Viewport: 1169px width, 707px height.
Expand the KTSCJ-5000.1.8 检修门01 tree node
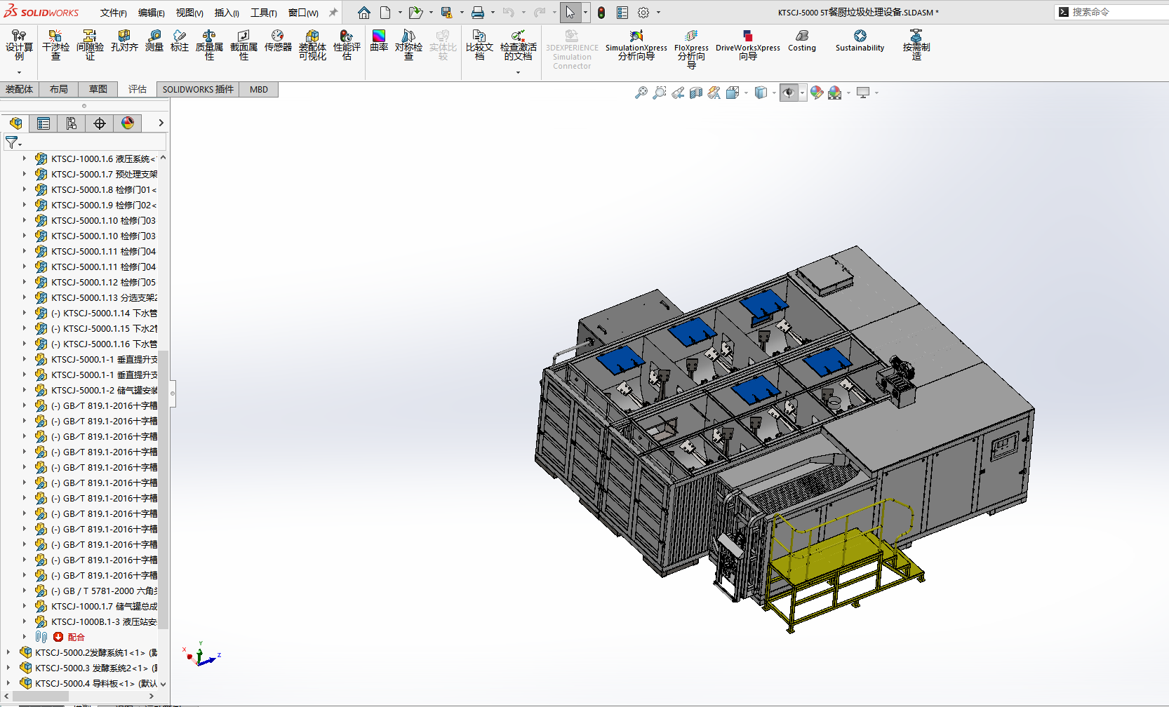tap(25, 189)
